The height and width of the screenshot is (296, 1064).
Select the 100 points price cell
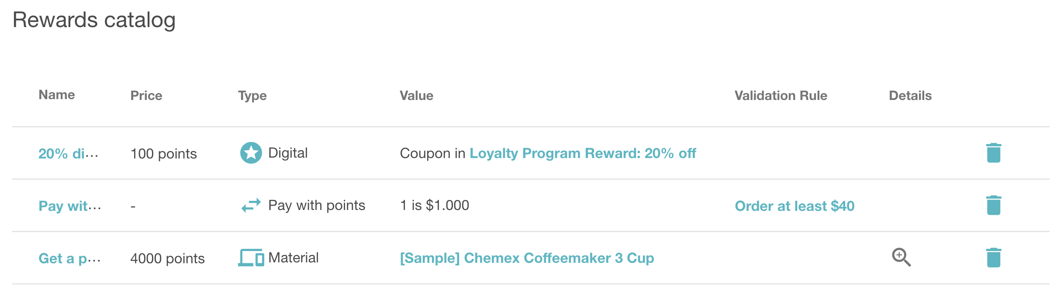[x=163, y=154]
